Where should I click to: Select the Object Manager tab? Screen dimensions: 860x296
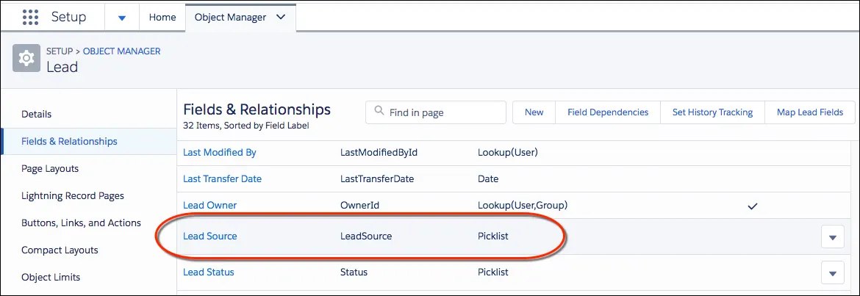point(230,18)
